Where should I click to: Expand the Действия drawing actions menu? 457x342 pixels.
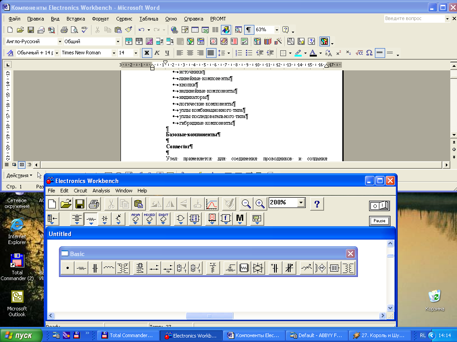(20, 175)
